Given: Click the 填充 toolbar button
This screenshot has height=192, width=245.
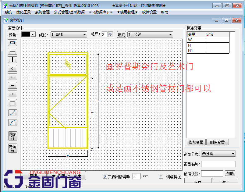Looking at the screenshot, I should pyautogui.click(x=121, y=34).
